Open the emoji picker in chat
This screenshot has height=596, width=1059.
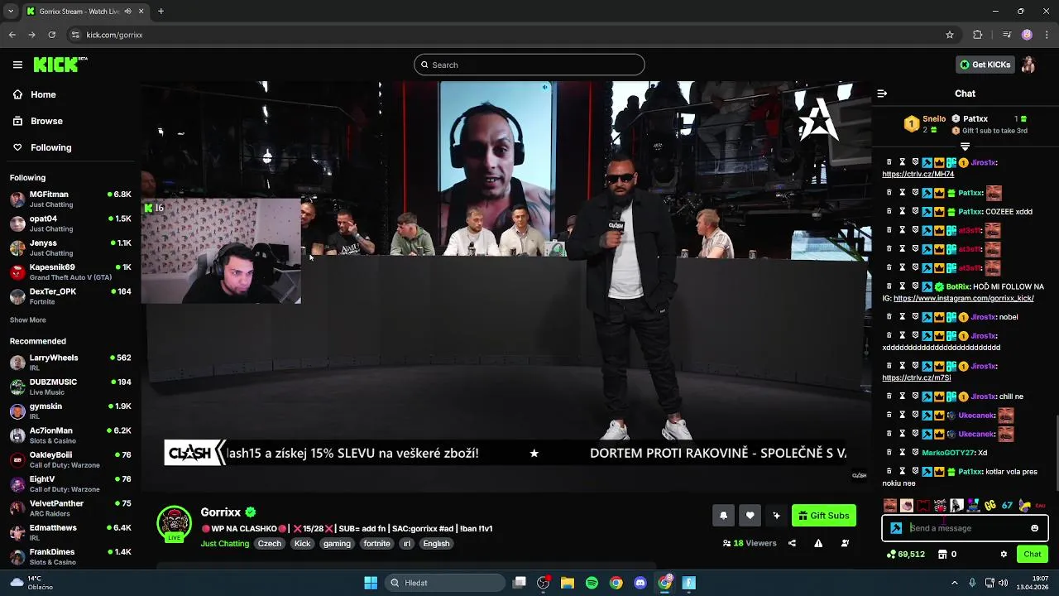(x=1034, y=528)
